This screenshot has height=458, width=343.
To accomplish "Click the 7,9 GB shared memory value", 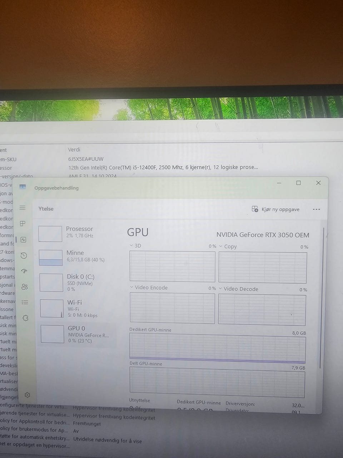I will tap(298, 367).
